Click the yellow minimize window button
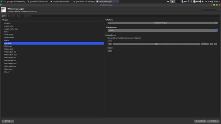The height and width of the screenshot is (124, 221). pos(214,5)
